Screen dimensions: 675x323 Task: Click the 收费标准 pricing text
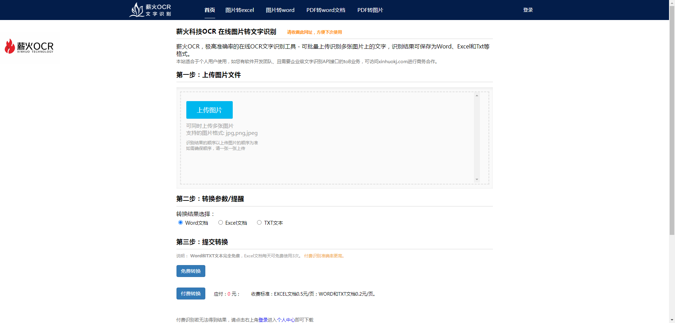click(x=314, y=294)
